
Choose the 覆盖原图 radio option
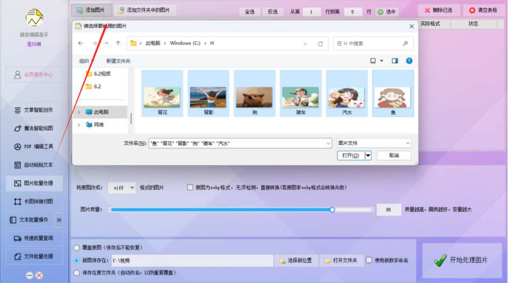coord(76,248)
